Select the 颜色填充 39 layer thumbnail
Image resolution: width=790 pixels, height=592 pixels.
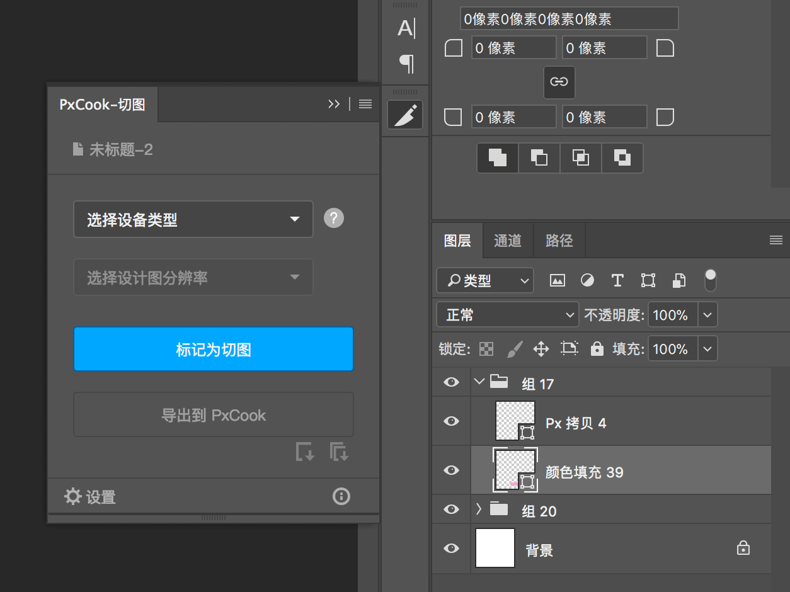[516, 470]
